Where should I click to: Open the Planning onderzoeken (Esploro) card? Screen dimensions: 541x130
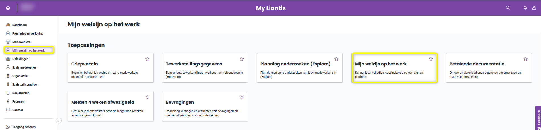[x=300, y=68]
